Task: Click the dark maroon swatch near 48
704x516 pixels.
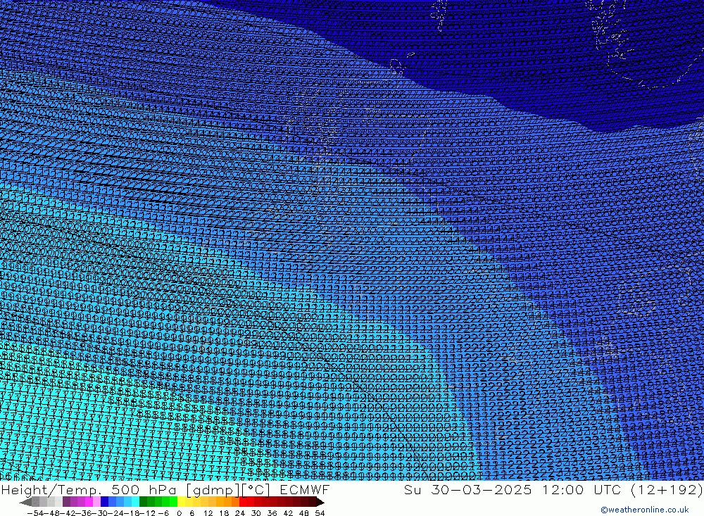Action: click(x=306, y=502)
